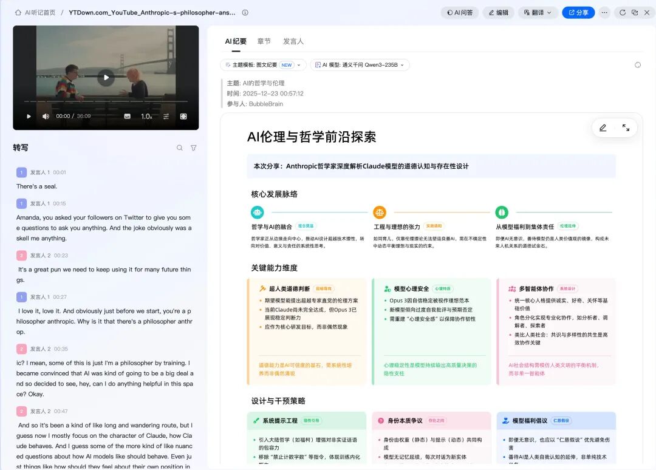This screenshot has width=656, height=470.
Task: Expand the summary to full view
Action: coord(626,128)
